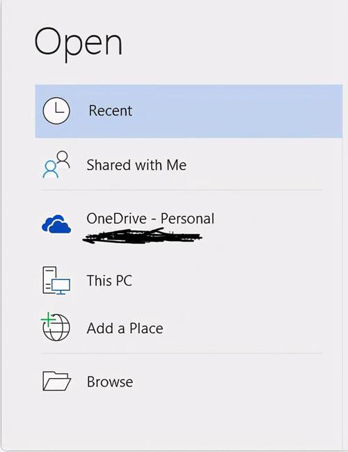The height and width of the screenshot is (452, 348).
Task: Click the Add a Place globe icon
Action: (x=56, y=327)
